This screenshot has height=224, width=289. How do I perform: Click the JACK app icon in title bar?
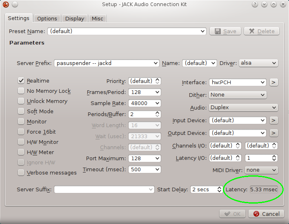(5, 4)
